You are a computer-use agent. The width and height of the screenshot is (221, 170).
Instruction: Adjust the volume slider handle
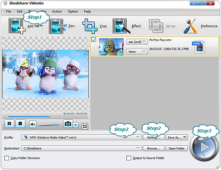58,125
